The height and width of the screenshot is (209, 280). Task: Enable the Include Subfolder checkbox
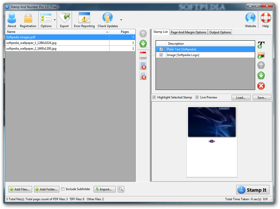pos(63,189)
